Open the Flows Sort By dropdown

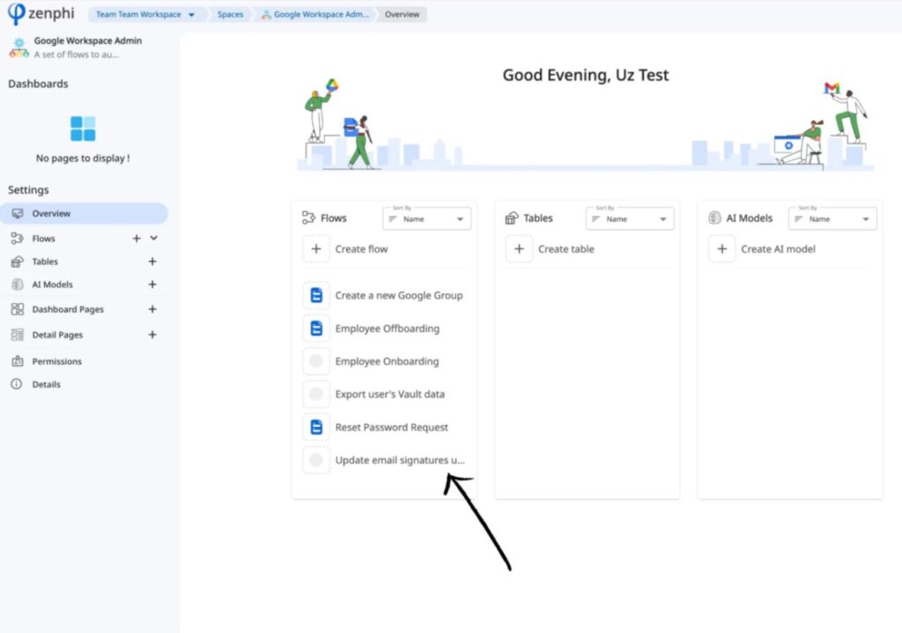(427, 218)
